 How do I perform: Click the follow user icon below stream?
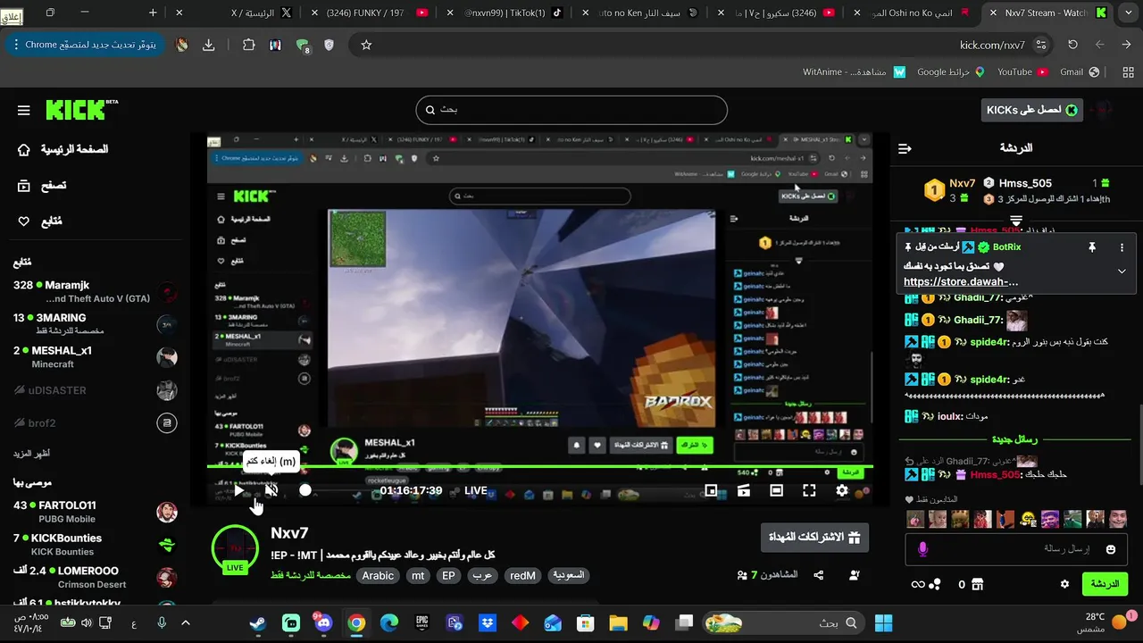coord(855,576)
